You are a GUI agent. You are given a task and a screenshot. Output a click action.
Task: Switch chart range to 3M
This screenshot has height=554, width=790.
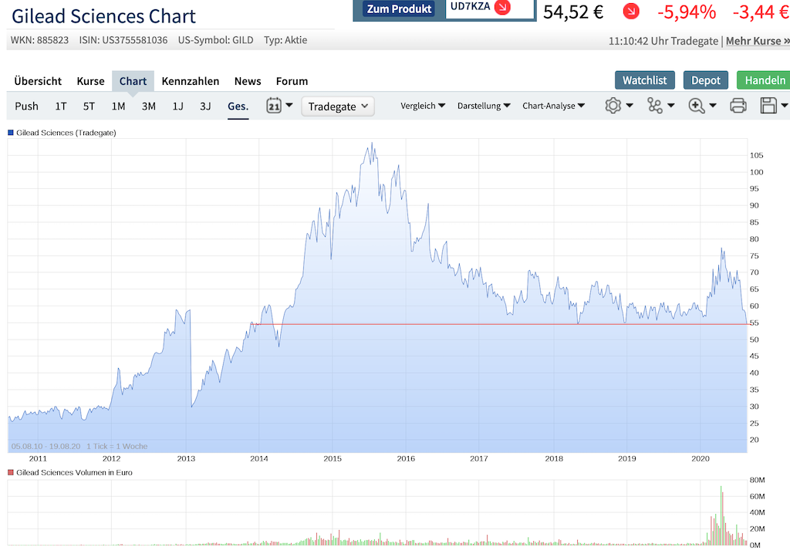point(148,106)
